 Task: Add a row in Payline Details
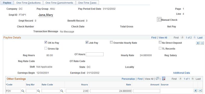pyautogui.click(x=198, y=43)
